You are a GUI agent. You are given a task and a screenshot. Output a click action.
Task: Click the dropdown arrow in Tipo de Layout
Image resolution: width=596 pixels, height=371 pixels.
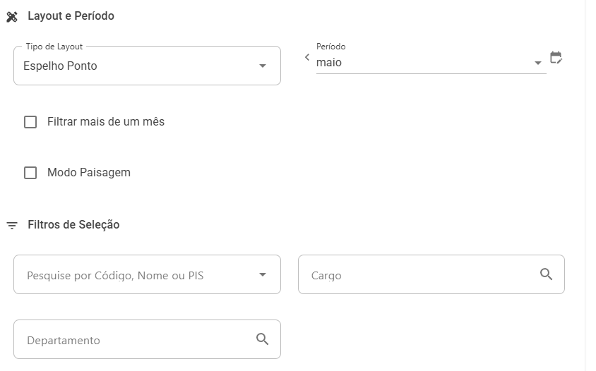[262, 66]
